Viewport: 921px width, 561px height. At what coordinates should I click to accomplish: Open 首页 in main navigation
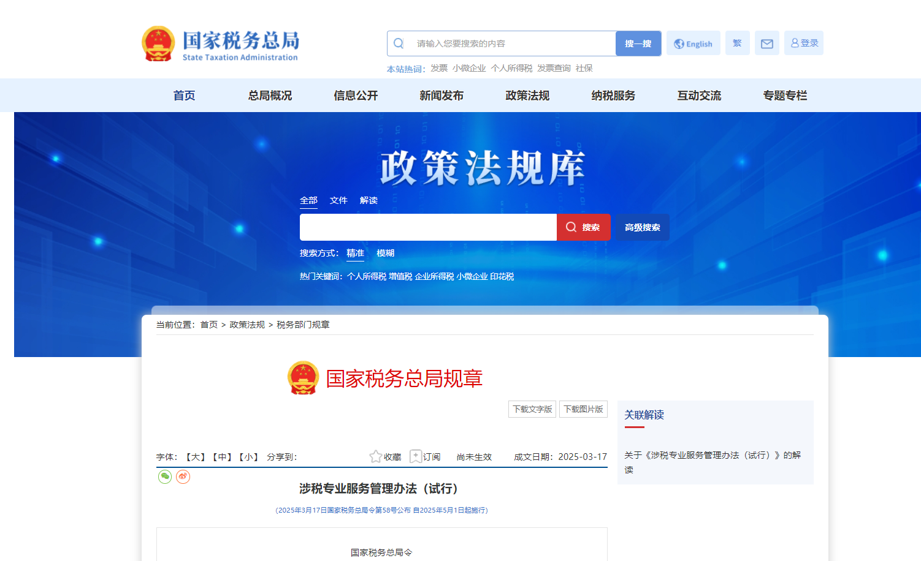click(184, 96)
